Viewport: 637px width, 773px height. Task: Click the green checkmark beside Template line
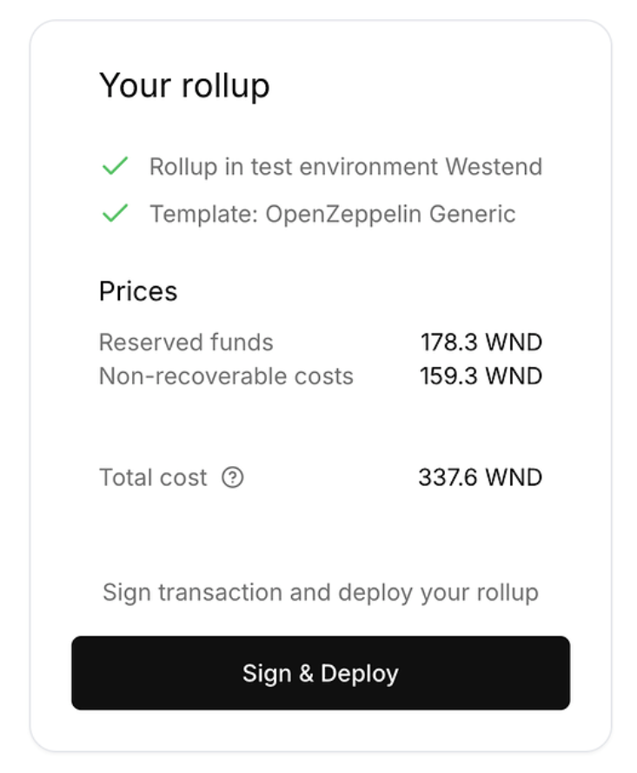pos(115,213)
